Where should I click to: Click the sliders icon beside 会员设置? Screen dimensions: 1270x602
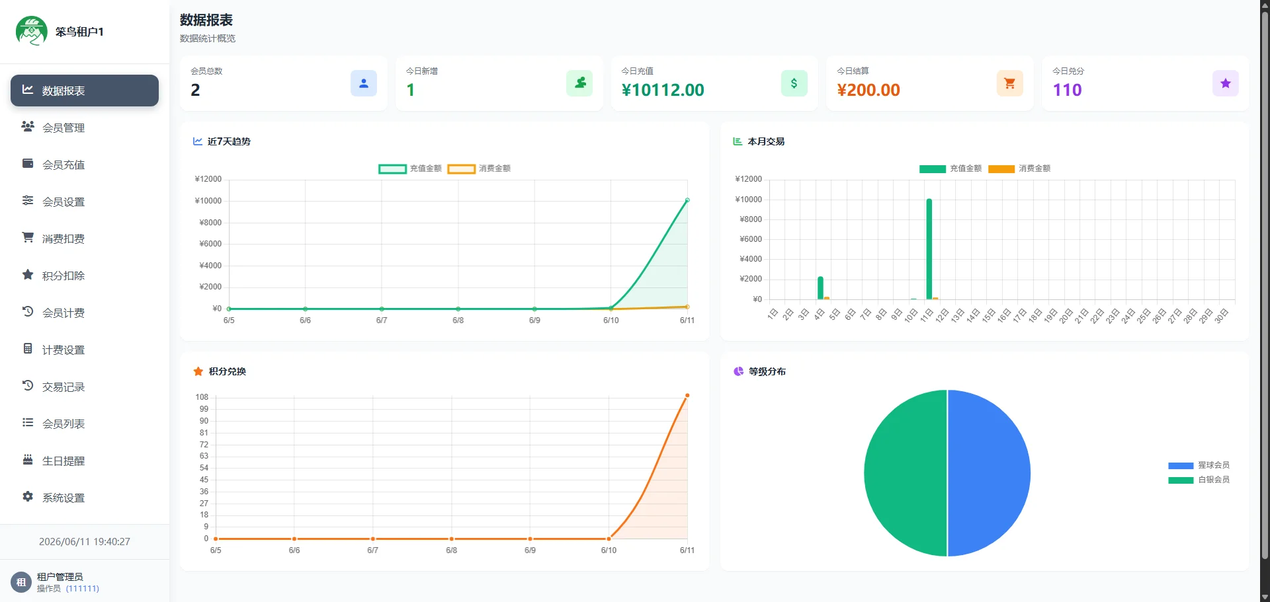28,200
